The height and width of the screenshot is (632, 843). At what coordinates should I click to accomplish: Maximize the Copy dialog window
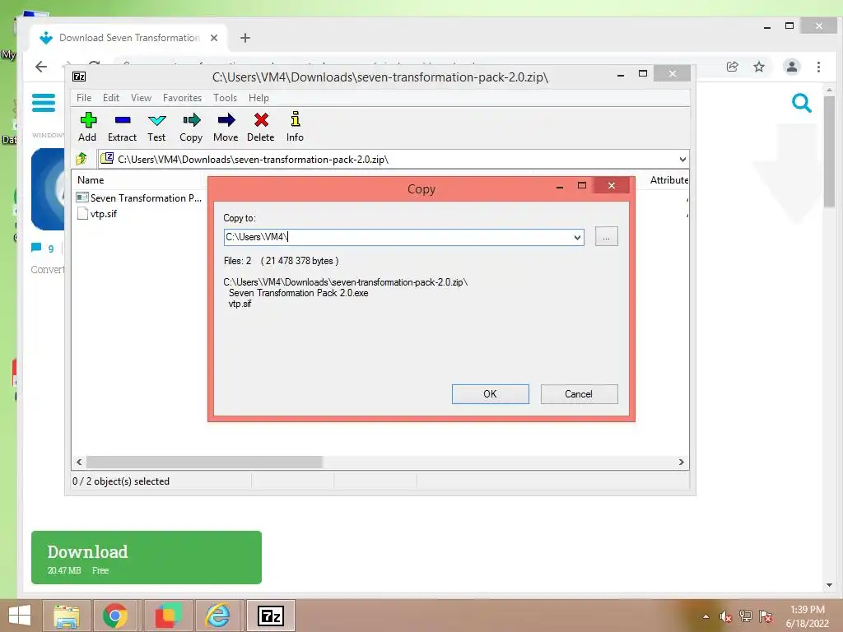click(582, 185)
